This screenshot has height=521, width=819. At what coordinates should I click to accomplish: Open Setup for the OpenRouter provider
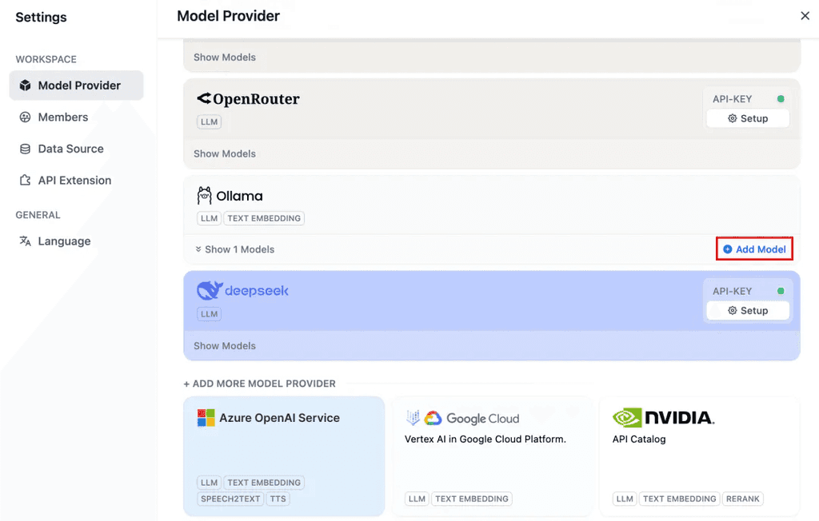click(748, 117)
